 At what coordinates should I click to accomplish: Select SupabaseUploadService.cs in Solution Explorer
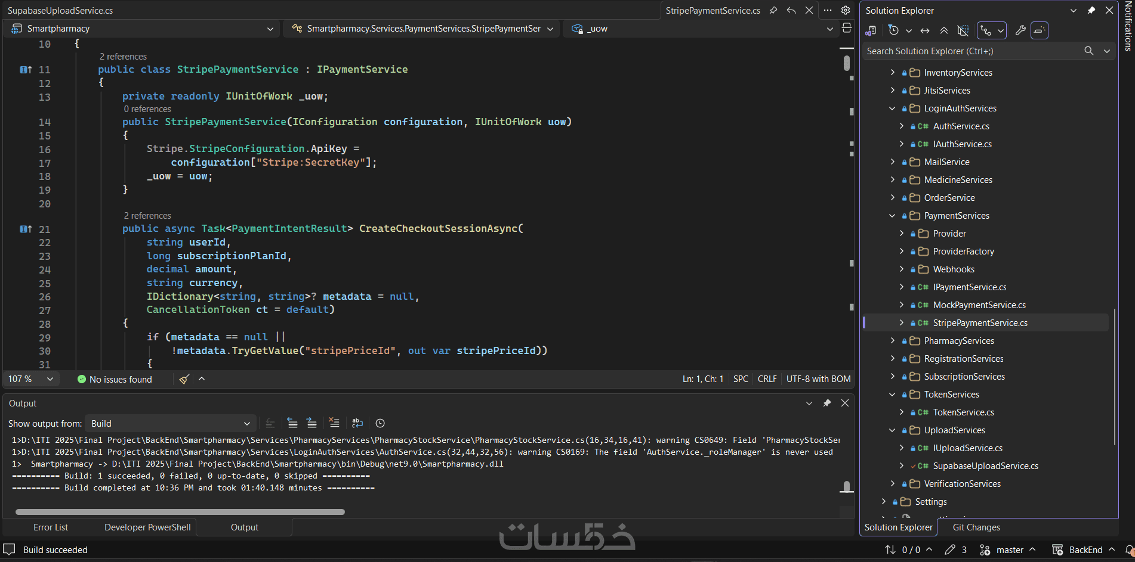coord(985,466)
